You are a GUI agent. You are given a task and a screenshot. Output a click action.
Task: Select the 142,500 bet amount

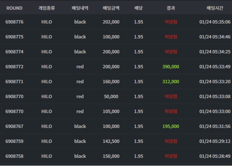click(x=111, y=141)
